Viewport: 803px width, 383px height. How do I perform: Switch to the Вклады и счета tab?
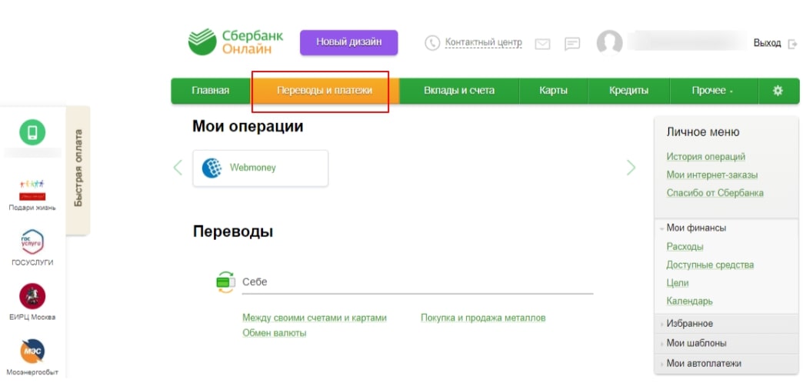tap(459, 91)
